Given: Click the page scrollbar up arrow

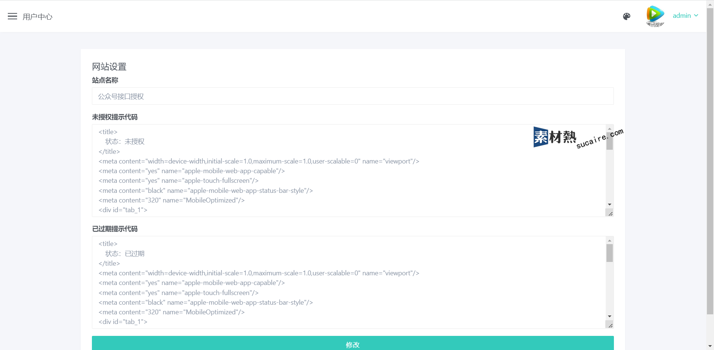Looking at the screenshot, I should point(710,3).
